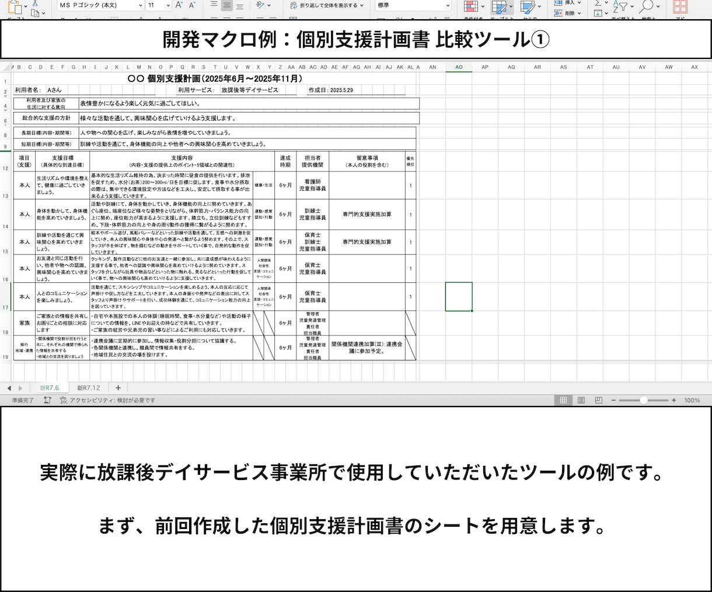Screen dimensions: 712x592
Task: Click the selected cell in column AO
Action: point(459,296)
